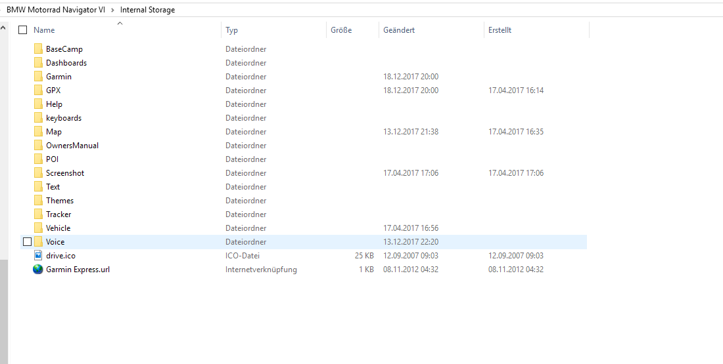
Task: Sort by the Erstellt column header
Action: pyautogui.click(x=500, y=30)
